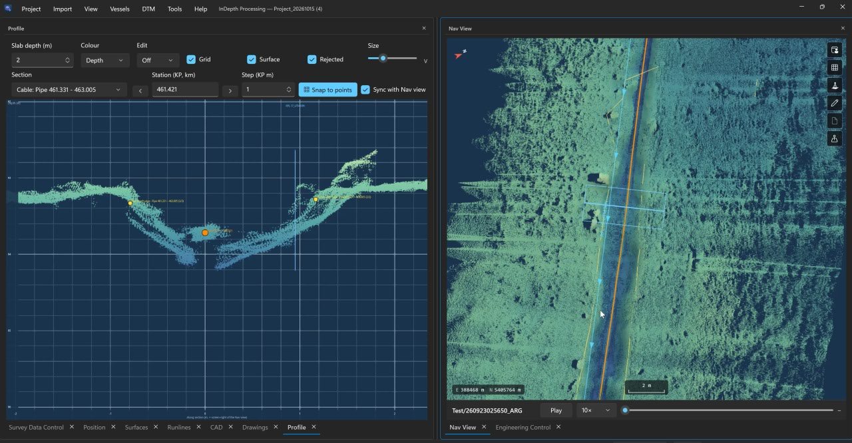The width and height of the screenshot is (852, 443).
Task: Close the Engineering Control tab
Action: tap(558, 427)
